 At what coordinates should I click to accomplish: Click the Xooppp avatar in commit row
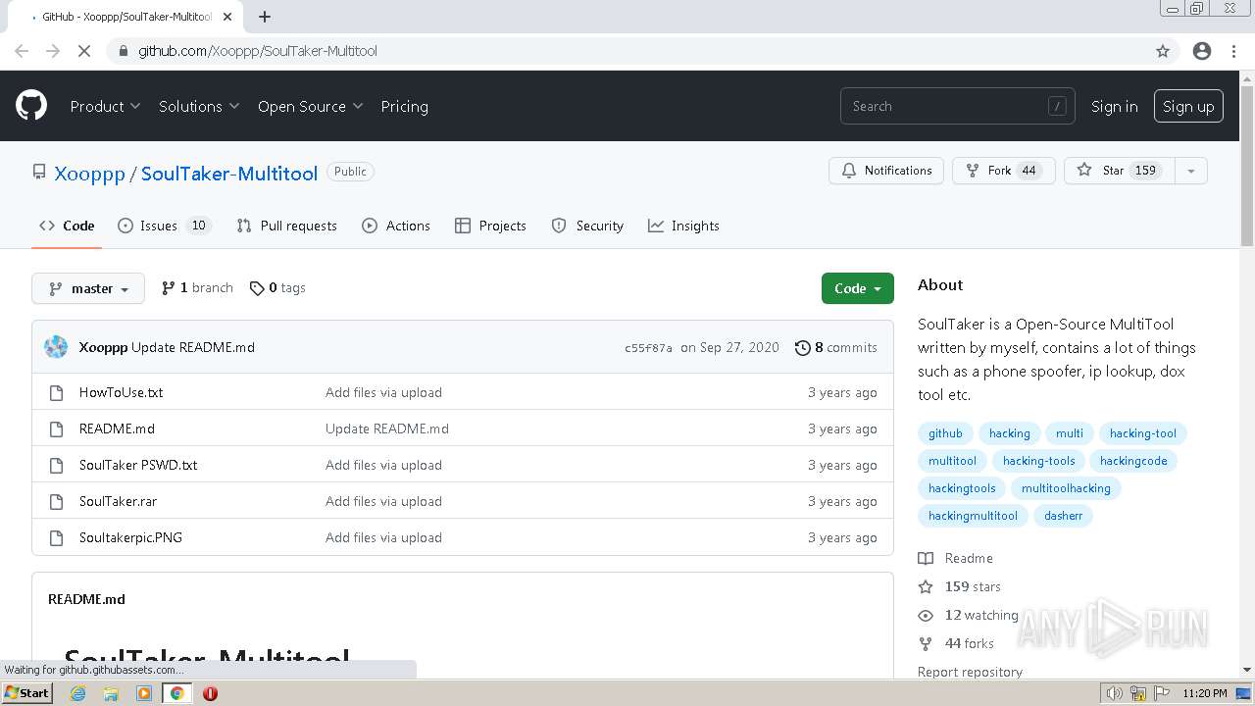click(56, 347)
